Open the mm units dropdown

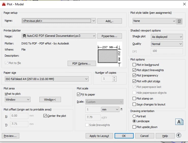[x=110, y=109]
